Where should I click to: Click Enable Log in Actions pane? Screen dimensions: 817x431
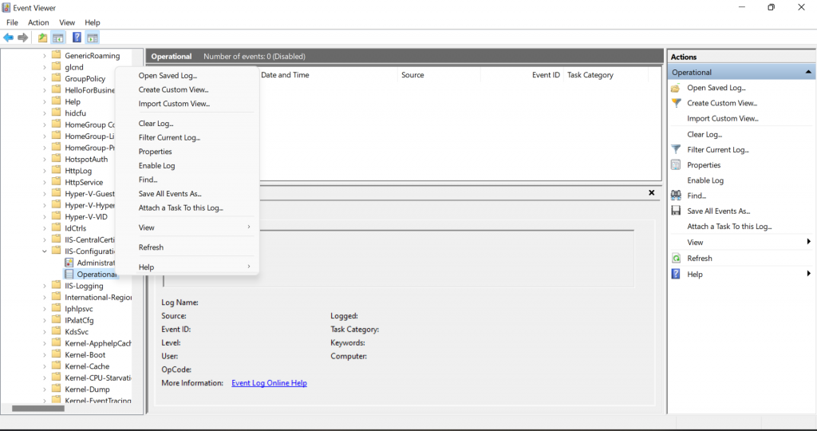(x=705, y=180)
